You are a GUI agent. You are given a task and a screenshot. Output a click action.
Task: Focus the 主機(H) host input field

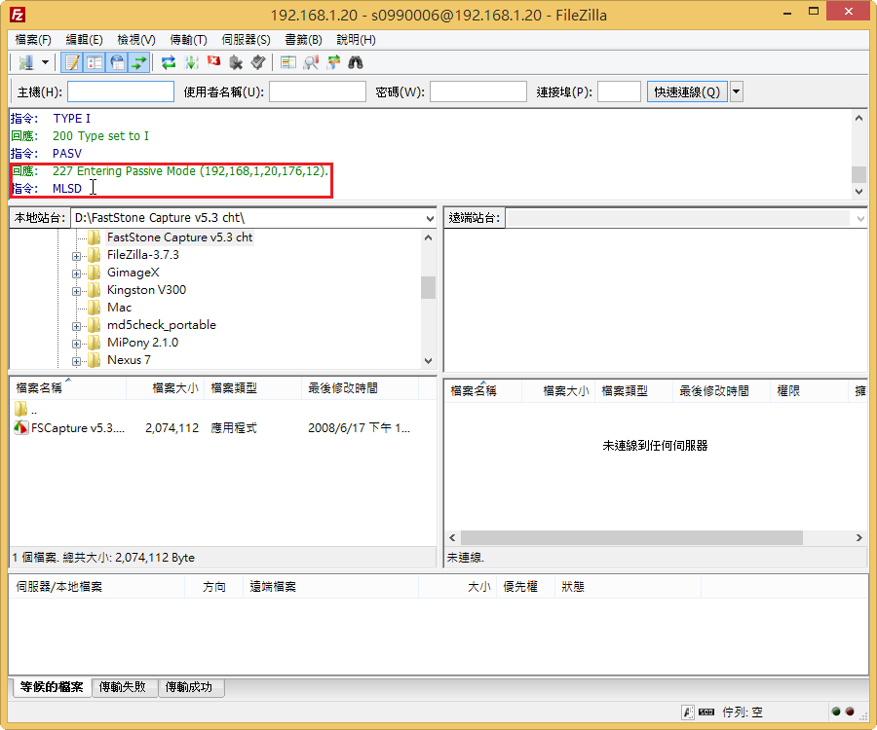(121, 91)
